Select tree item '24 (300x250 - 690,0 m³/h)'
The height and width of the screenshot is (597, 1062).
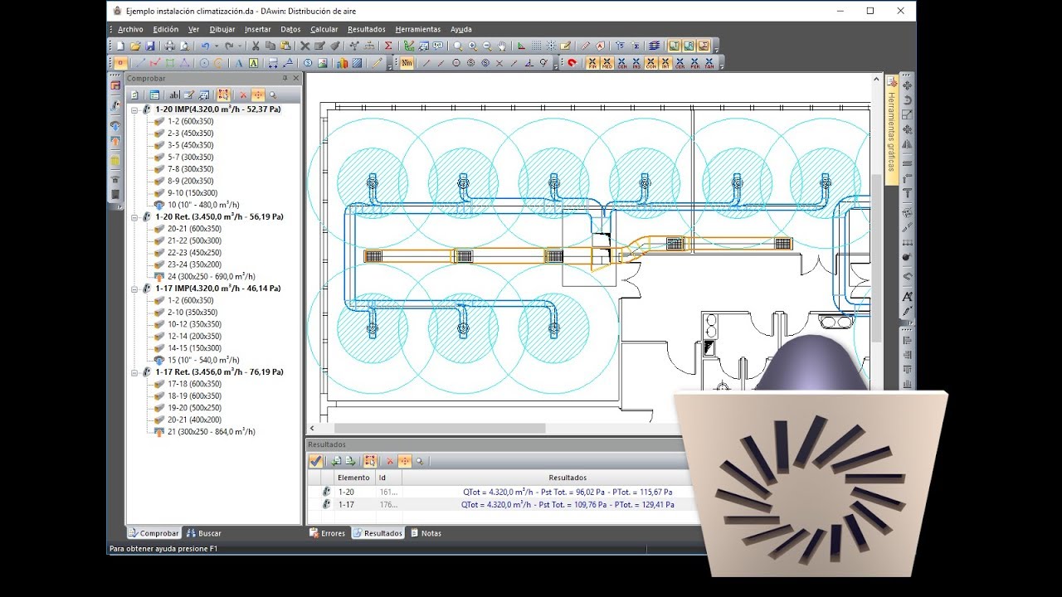point(211,276)
